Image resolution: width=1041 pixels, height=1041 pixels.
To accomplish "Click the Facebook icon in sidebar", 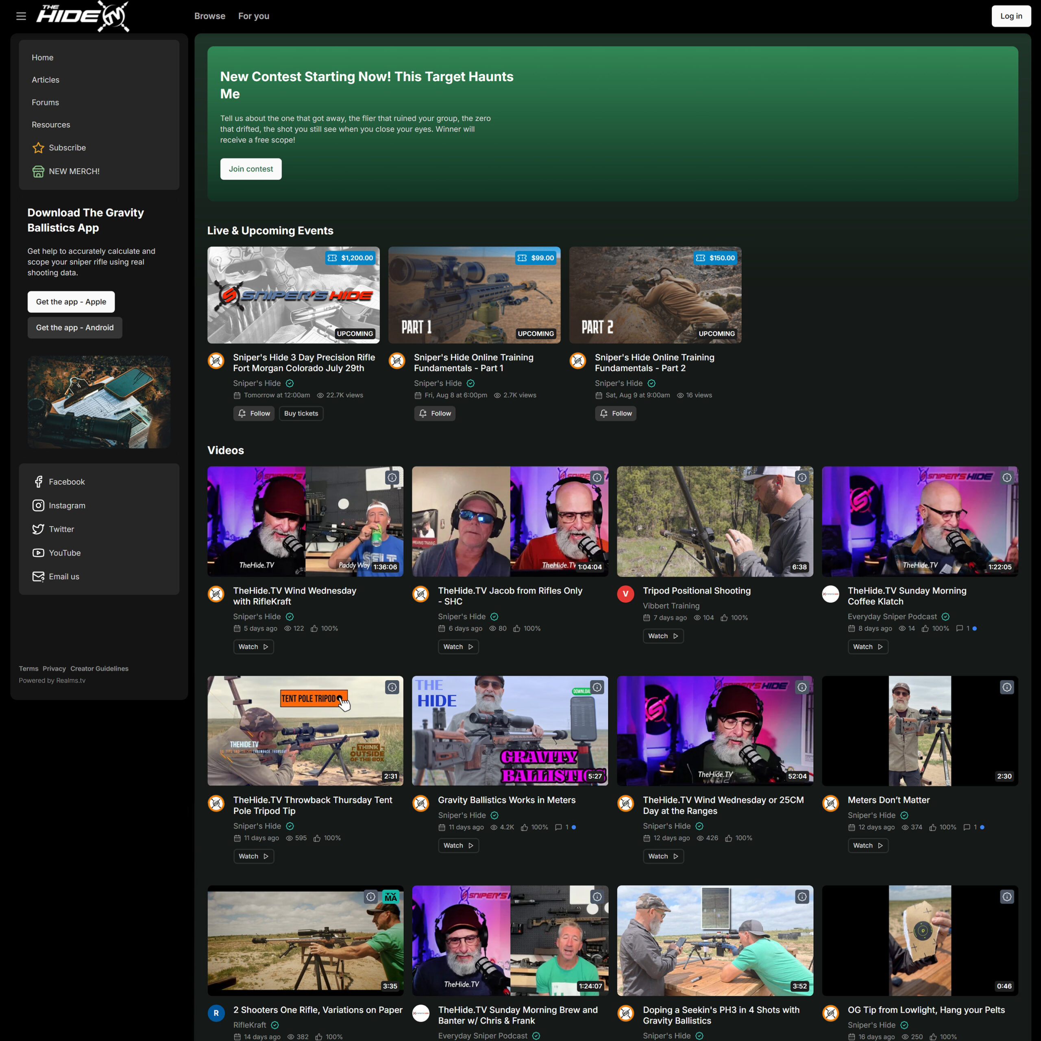I will (x=38, y=482).
